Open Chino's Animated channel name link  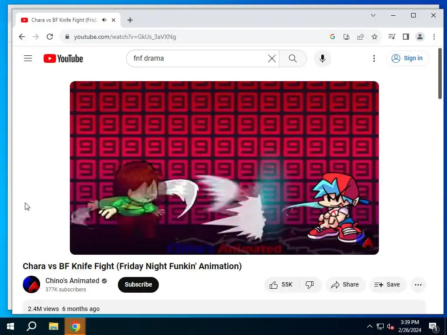coord(72,280)
